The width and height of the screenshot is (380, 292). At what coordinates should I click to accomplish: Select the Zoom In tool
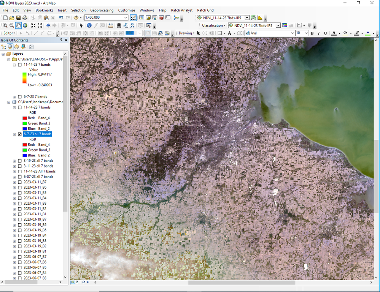pyautogui.click(x=5, y=25)
